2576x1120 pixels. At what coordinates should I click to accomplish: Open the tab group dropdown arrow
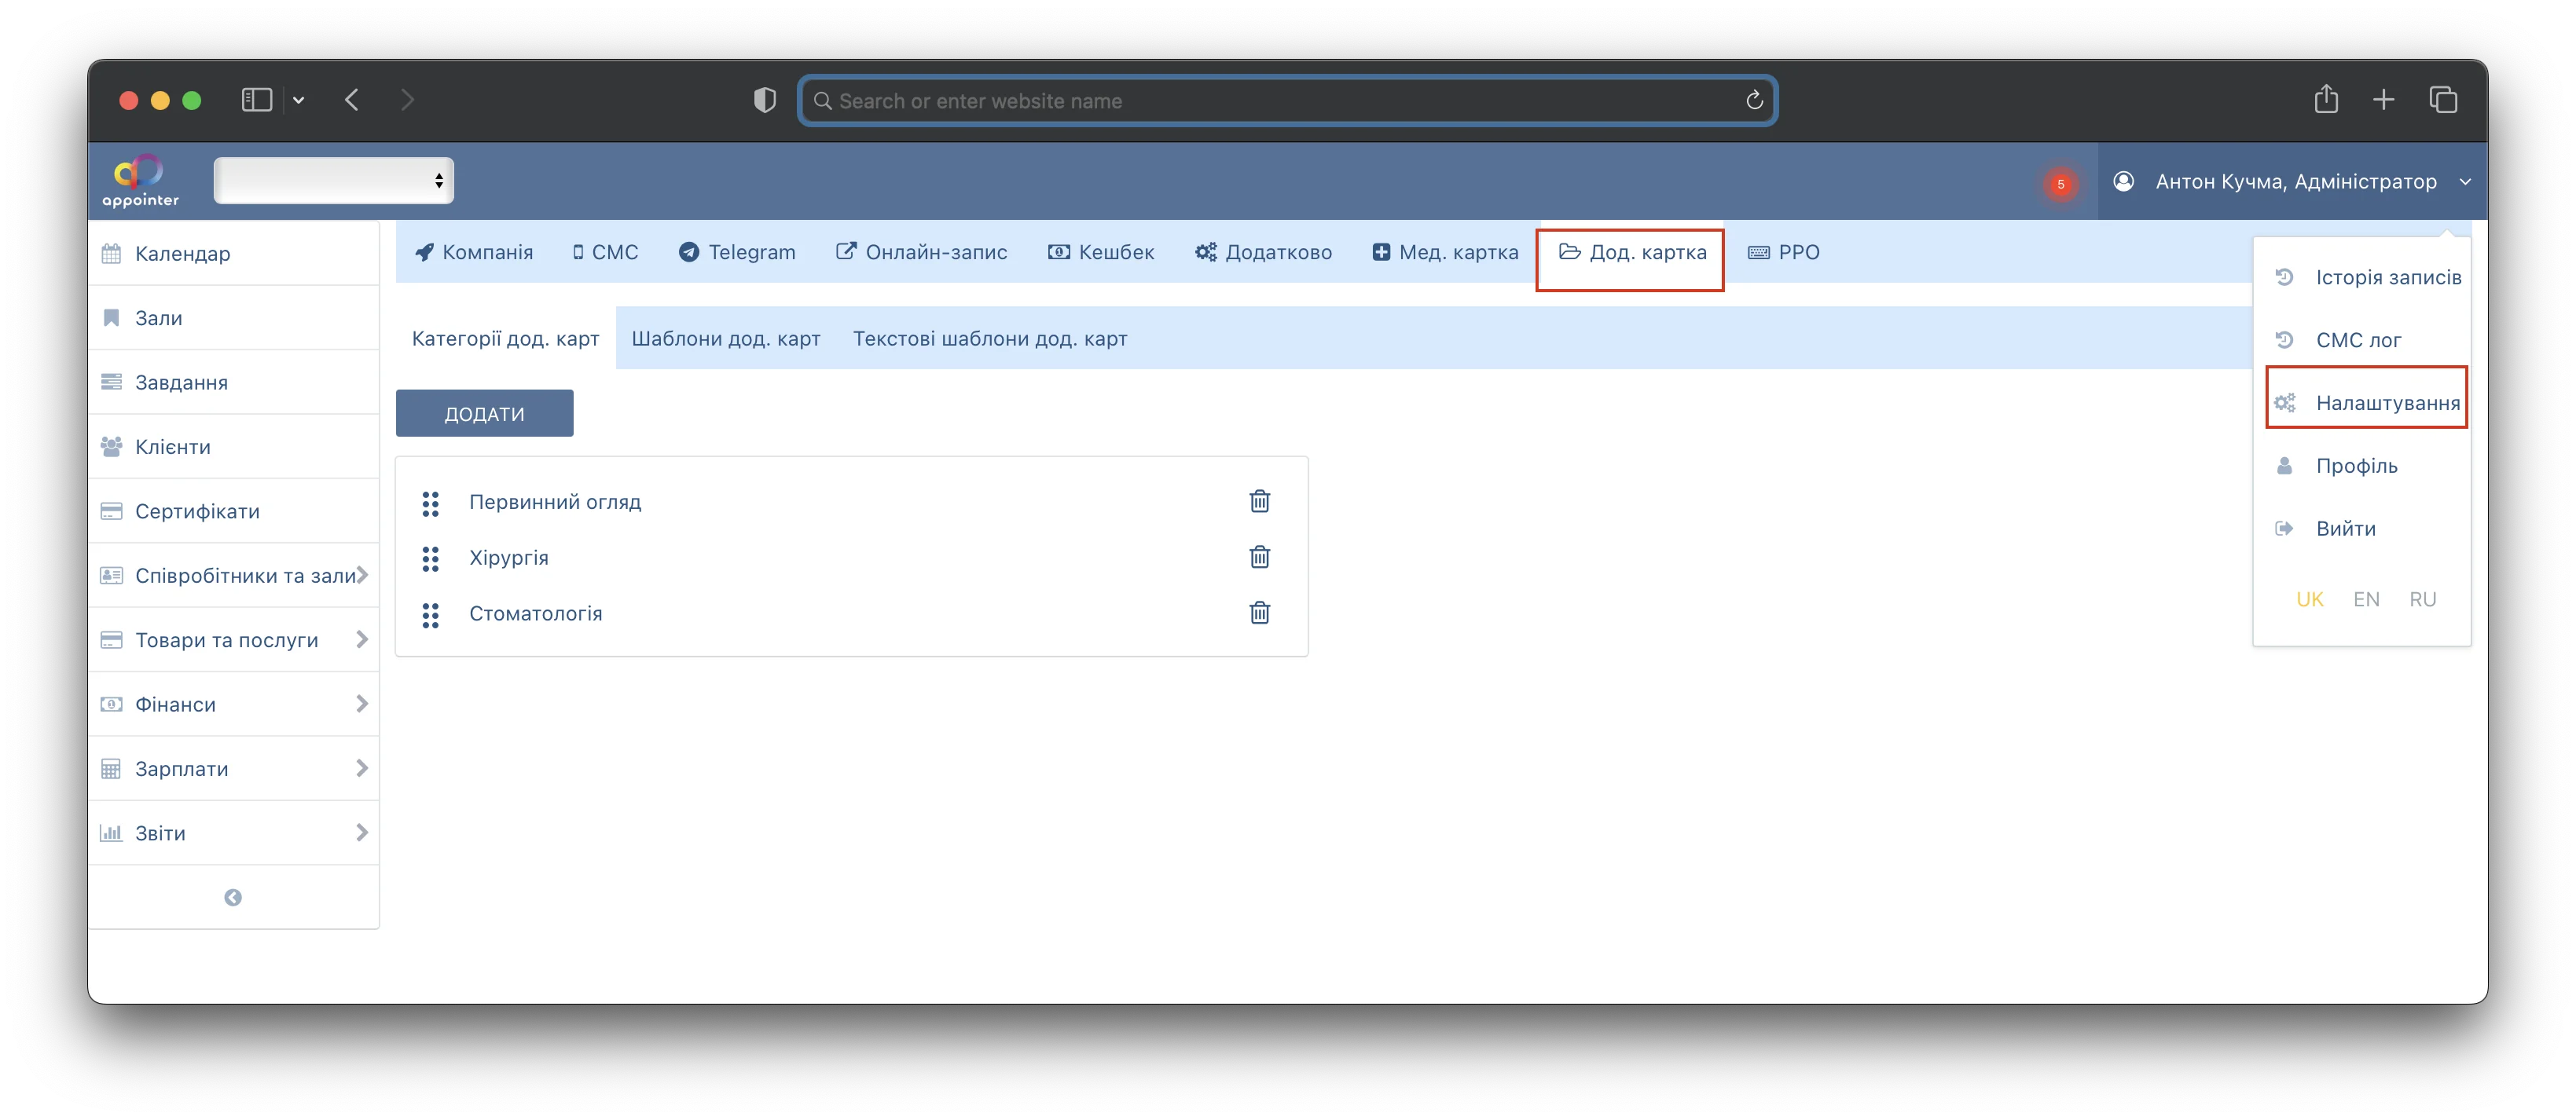pos(298,100)
